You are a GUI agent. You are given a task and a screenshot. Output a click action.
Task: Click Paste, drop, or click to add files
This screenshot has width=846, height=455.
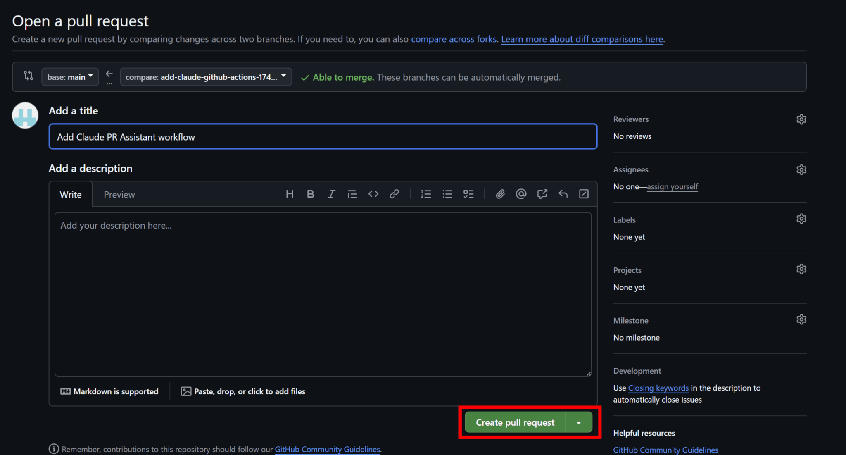pyautogui.click(x=243, y=391)
